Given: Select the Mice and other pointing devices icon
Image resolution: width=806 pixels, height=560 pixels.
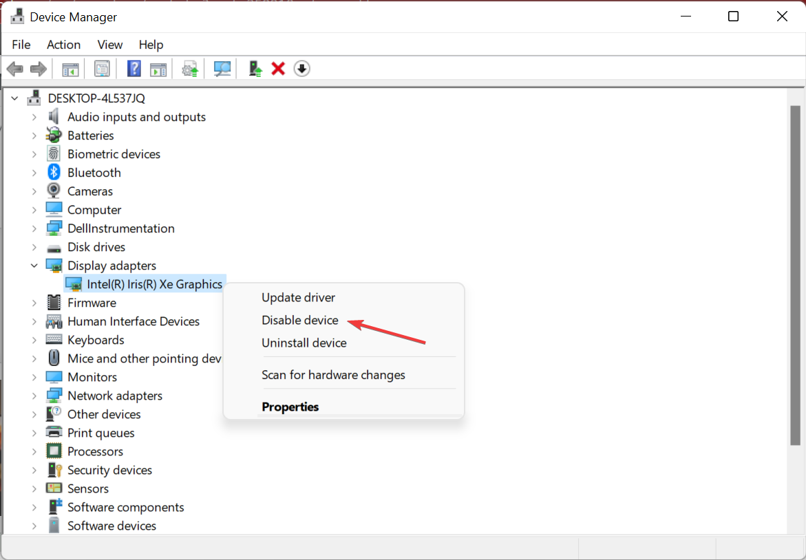Looking at the screenshot, I should click(x=54, y=358).
